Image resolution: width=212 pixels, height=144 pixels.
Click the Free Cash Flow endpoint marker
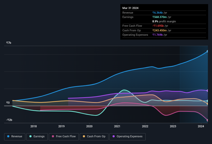[208, 120]
